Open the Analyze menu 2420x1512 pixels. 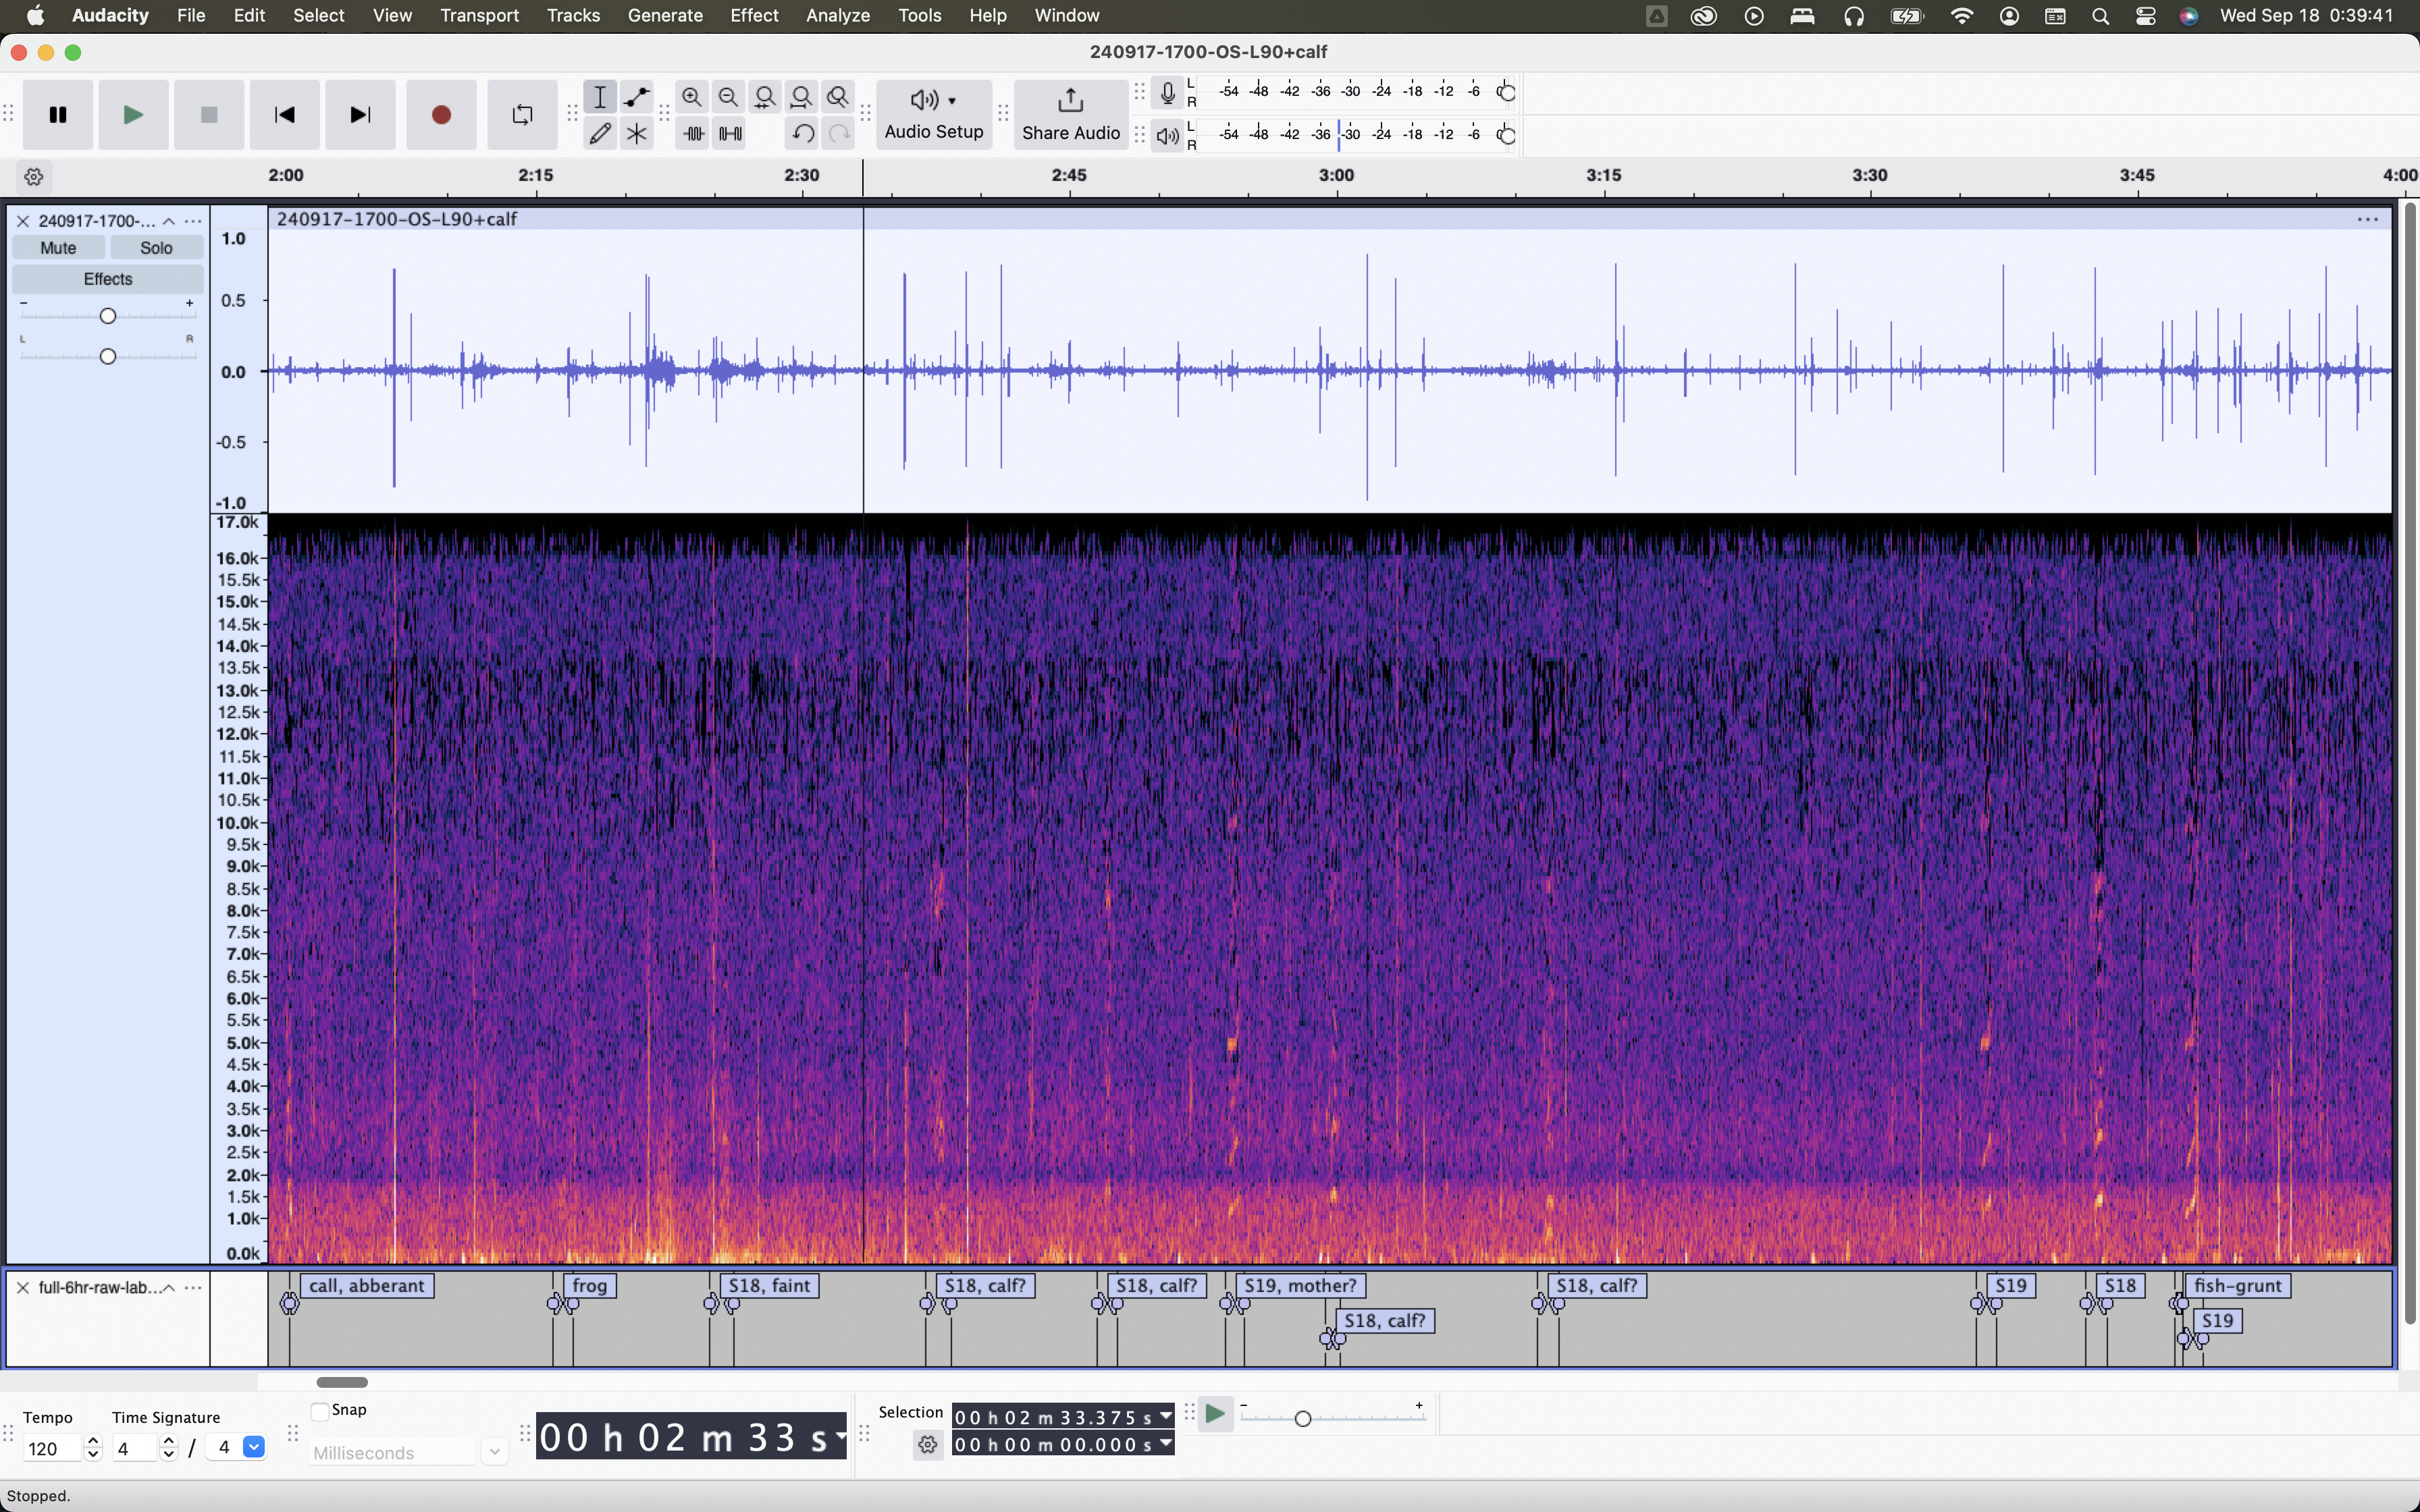coord(837,15)
